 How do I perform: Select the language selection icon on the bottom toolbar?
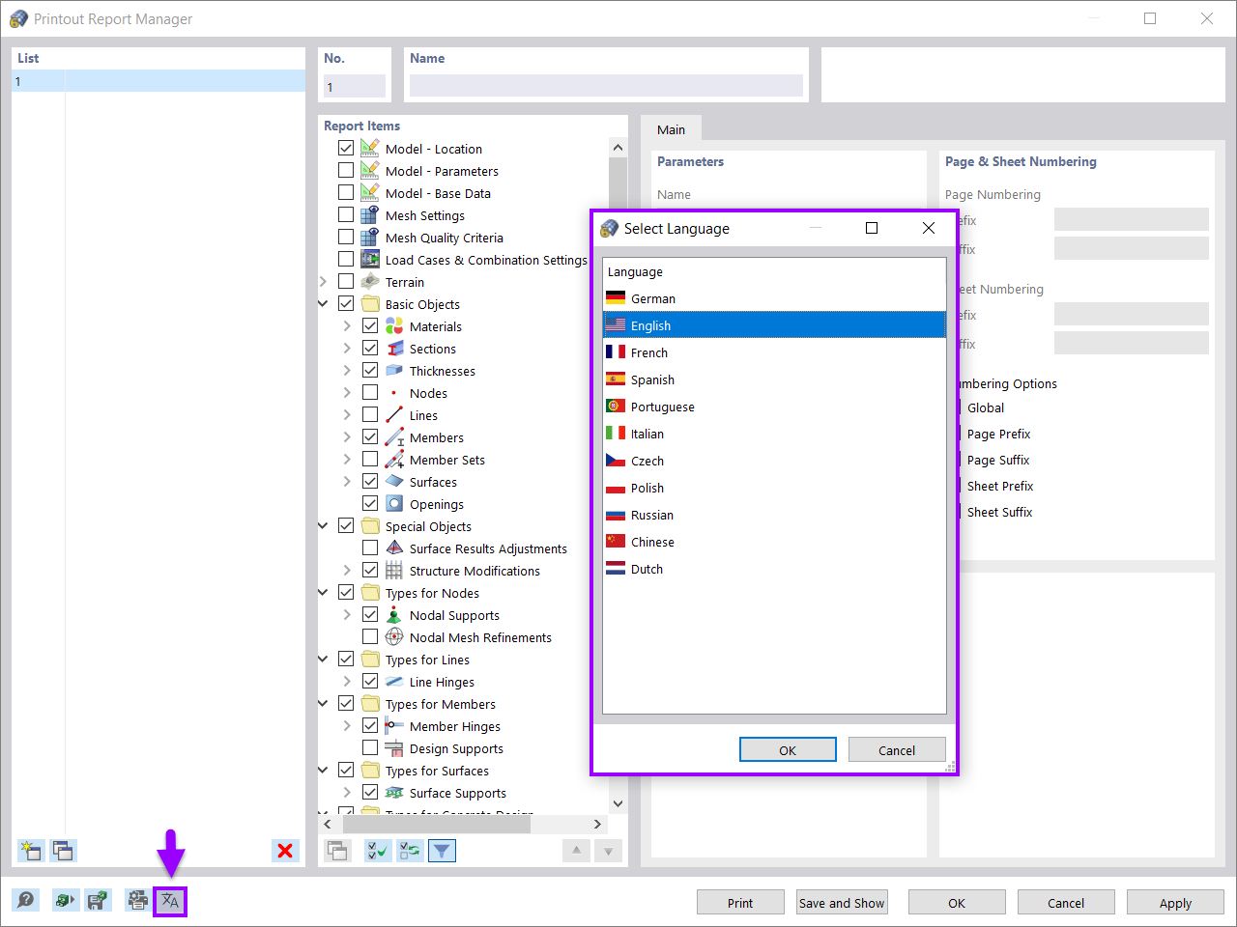click(169, 900)
